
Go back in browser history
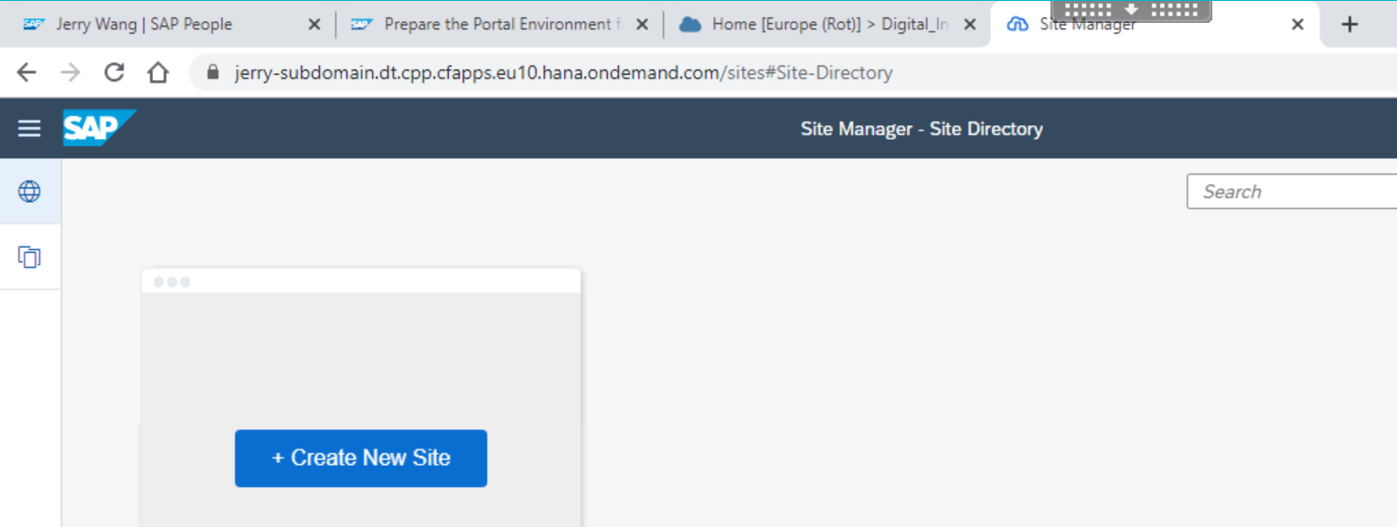coord(27,73)
